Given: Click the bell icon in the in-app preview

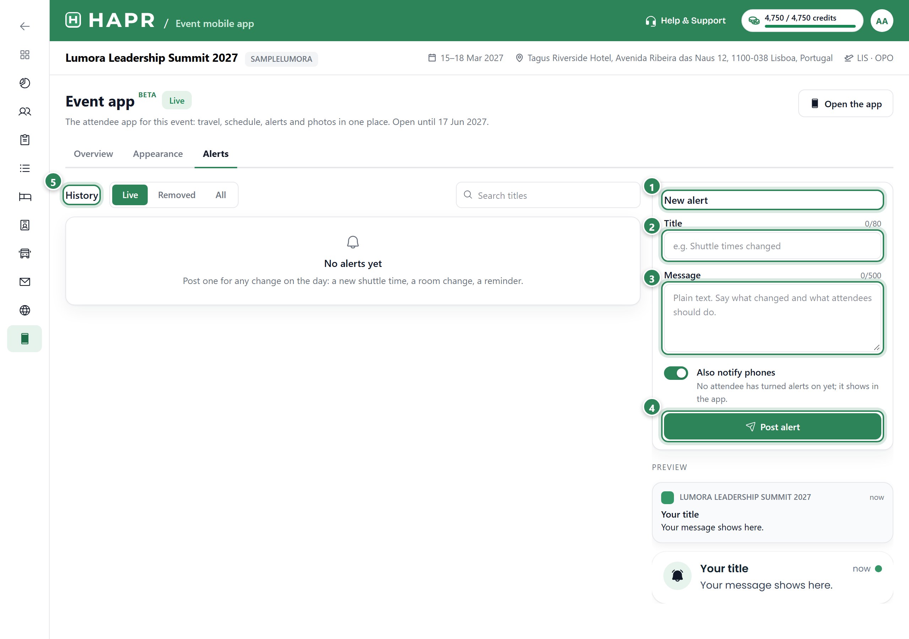Looking at the screenshot, I should 677,576.
